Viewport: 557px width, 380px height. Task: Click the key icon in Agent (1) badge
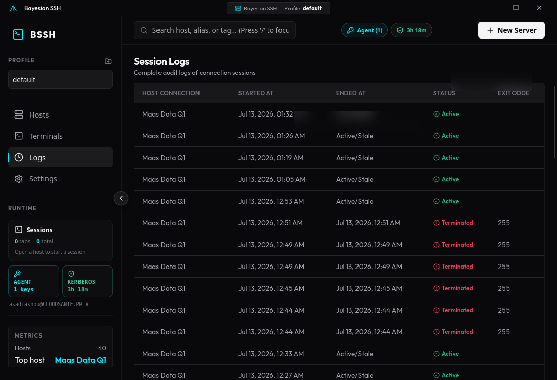tap(350, 30)
